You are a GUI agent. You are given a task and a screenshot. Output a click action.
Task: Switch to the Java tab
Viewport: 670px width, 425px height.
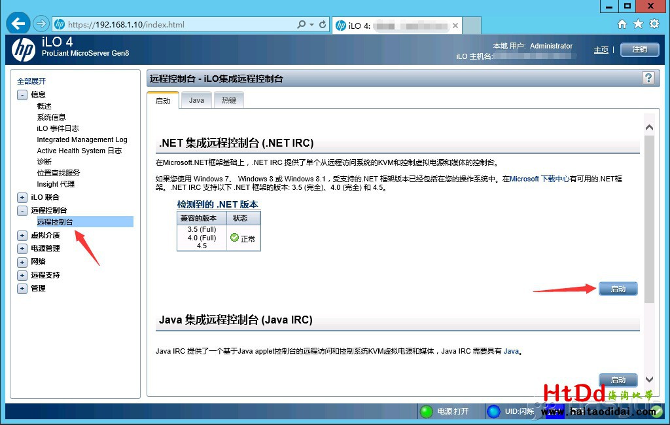pyautogui.click(x=196, y=100)
